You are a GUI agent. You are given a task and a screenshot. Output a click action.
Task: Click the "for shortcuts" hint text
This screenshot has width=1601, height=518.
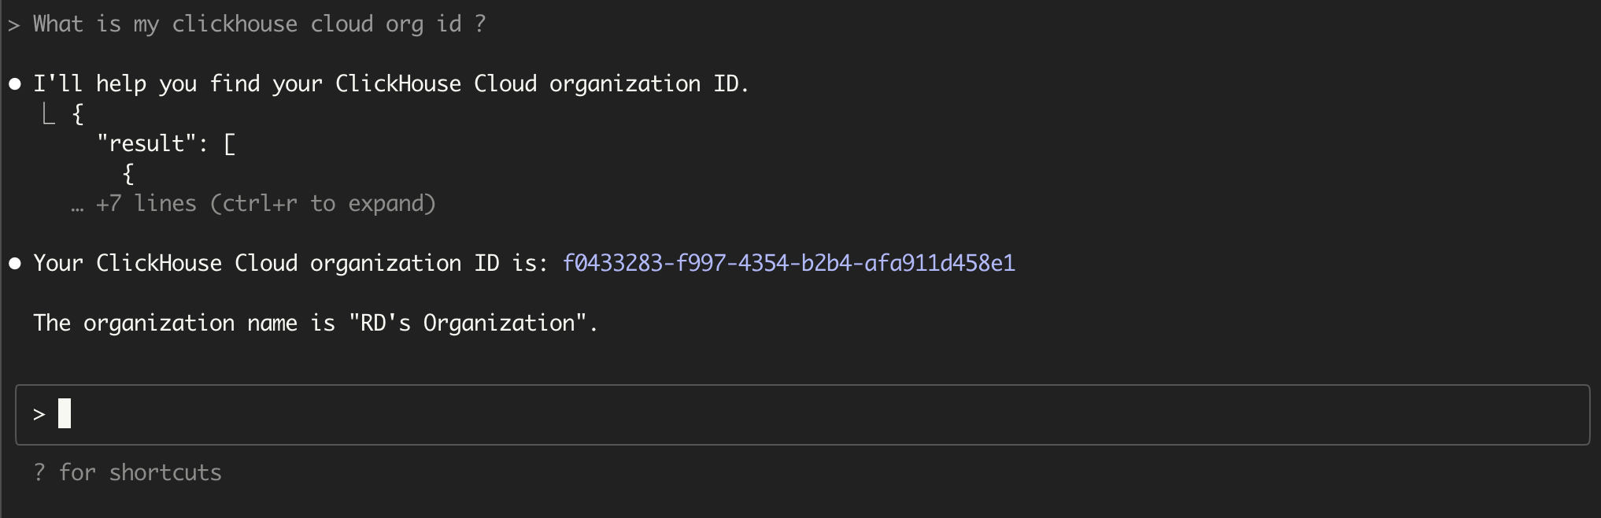point(140,472)
